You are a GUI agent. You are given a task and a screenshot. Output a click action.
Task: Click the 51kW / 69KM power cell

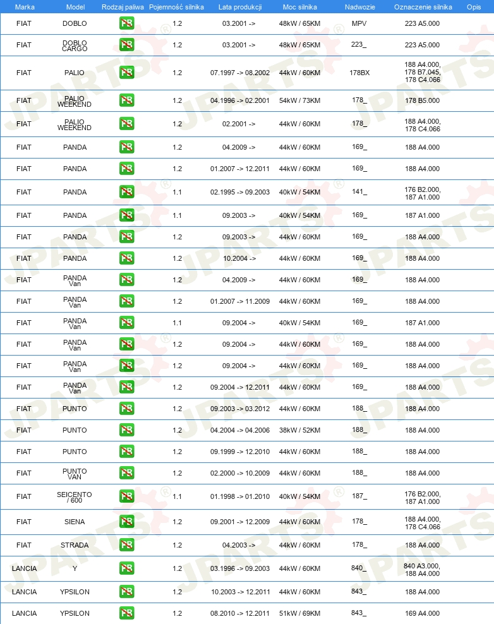[x=299, y=613]
